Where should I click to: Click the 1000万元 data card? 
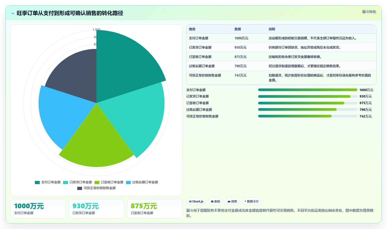[38, 209]
